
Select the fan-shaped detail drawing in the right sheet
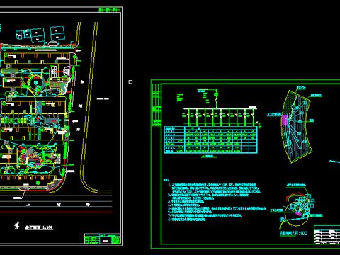(x=297, y=126)
